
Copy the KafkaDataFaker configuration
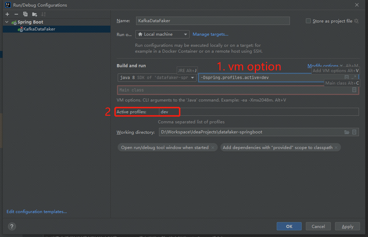pos(25,14)
